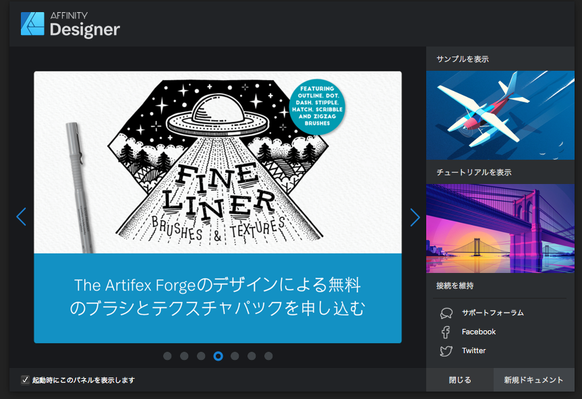Open the サポートフォーラム link
This screenshot has width=582, height=399.
[492, 313]
